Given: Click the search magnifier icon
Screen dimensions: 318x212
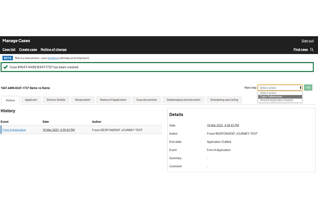Looking at the screenshot, I should (x=312, y=50).
